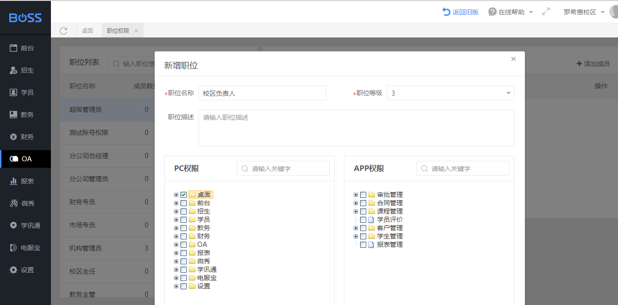The height and width of the screenshot is (305, 618).
Task: Select 机构管理员 in the position list
Action: 107,248
